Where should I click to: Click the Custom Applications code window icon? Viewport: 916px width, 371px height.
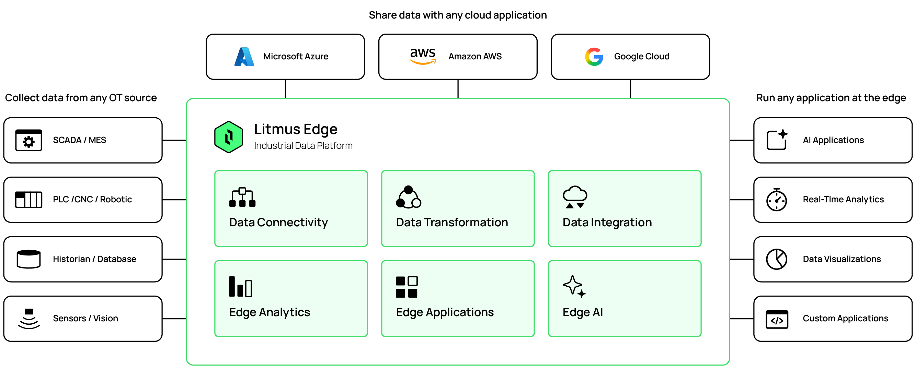point(777,319)
